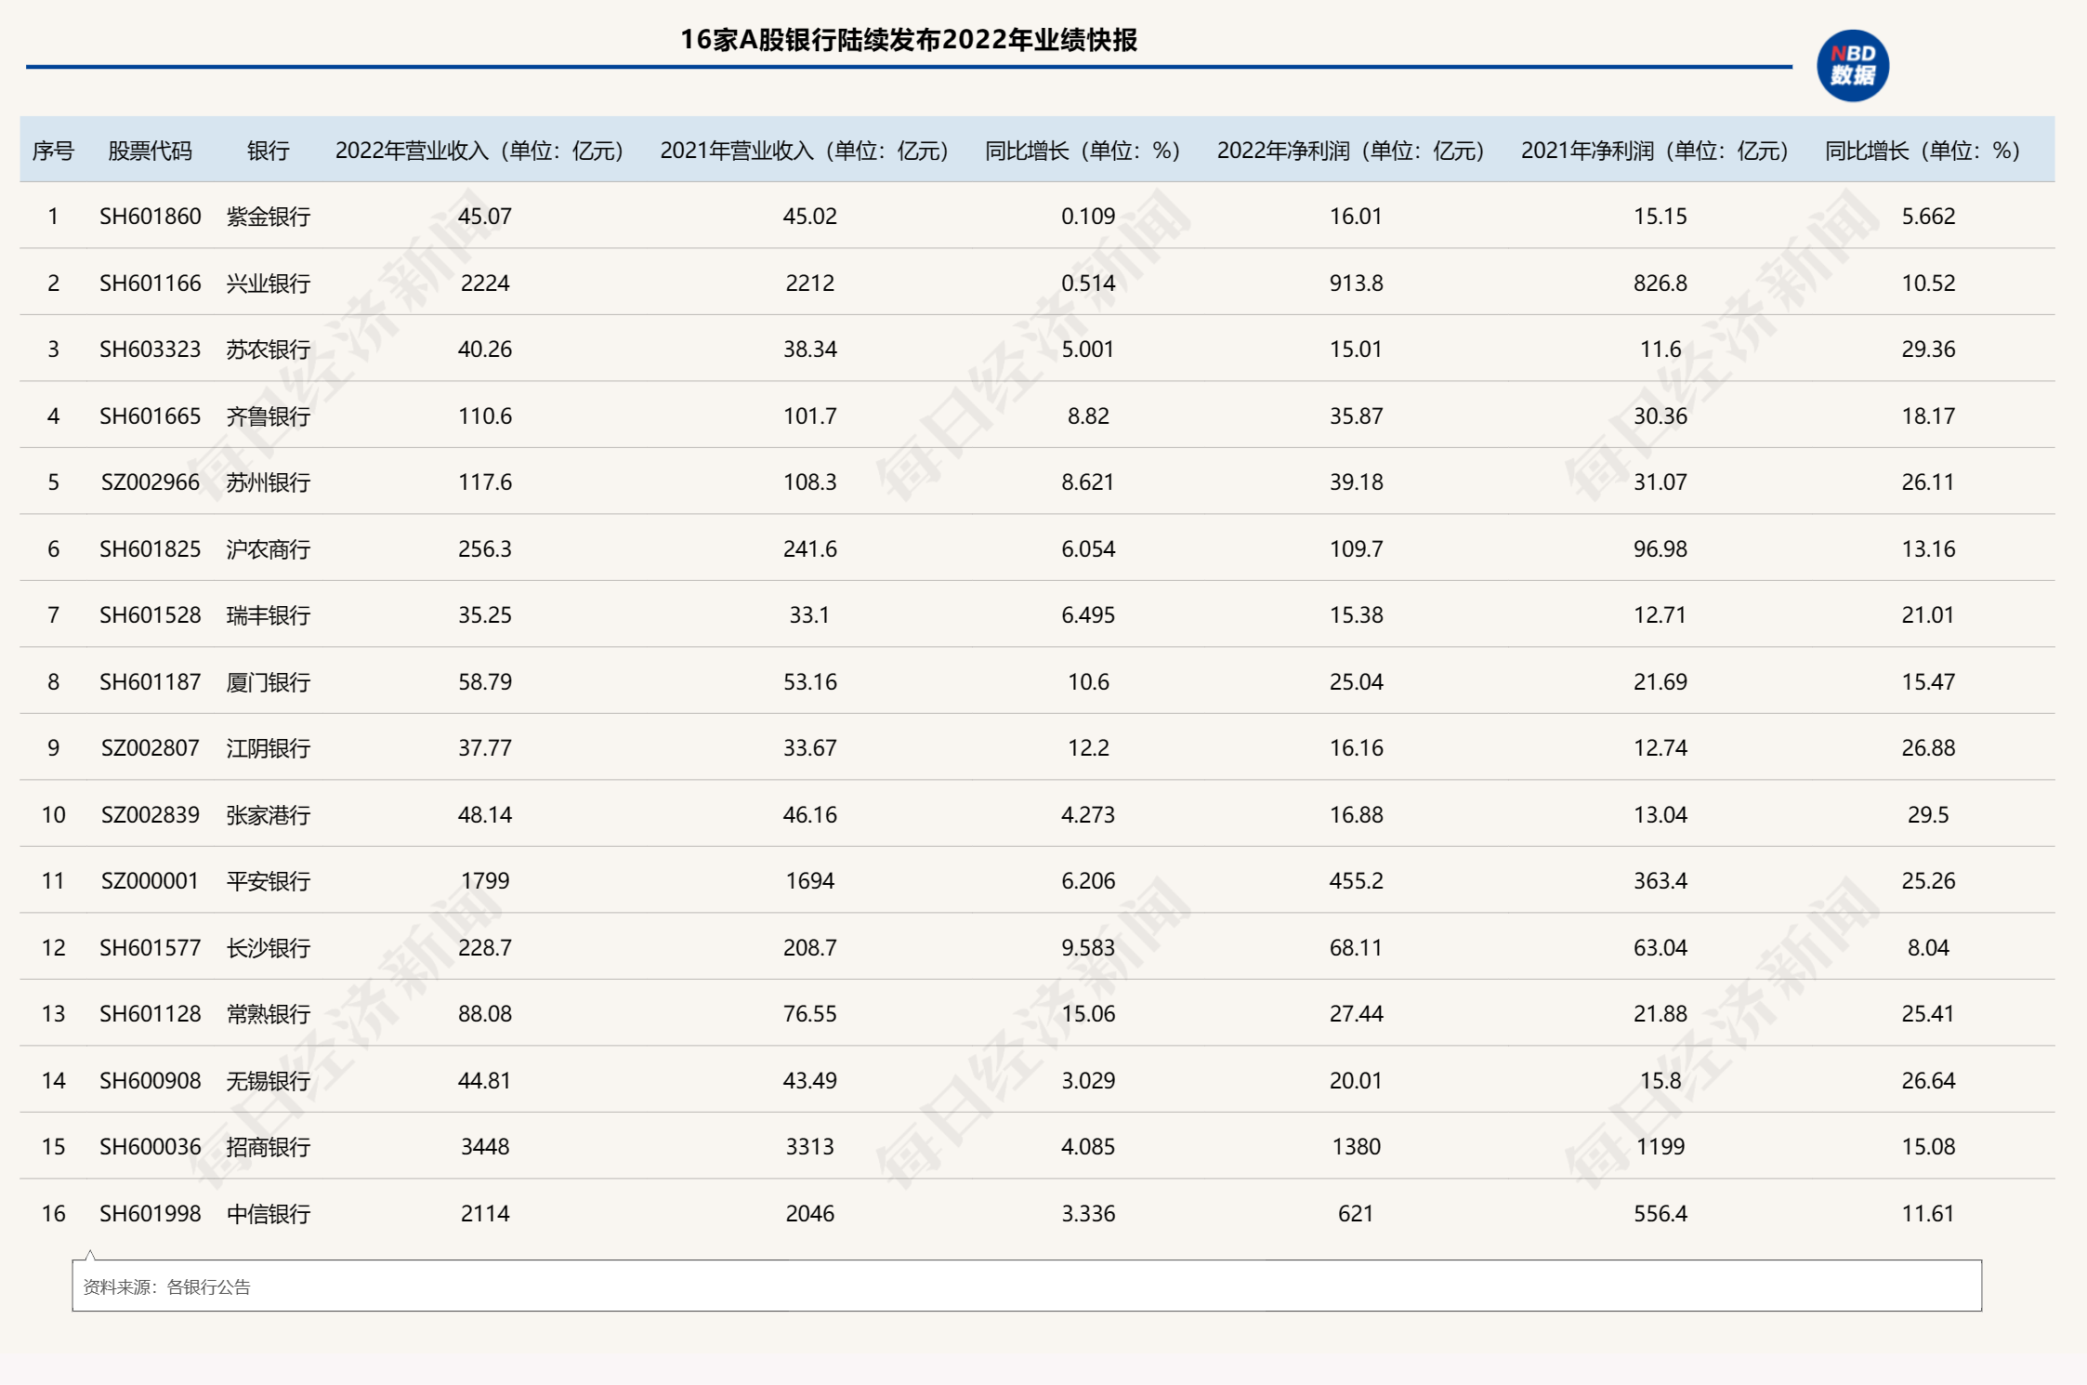The width and height of the screenshot is (2087, 1385).
Task: Click 兴业银行 2022 revenue value 2224
Action: coord(485,284)
